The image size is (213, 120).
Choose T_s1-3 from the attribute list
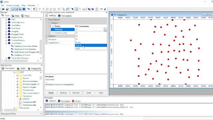point(91,45)
